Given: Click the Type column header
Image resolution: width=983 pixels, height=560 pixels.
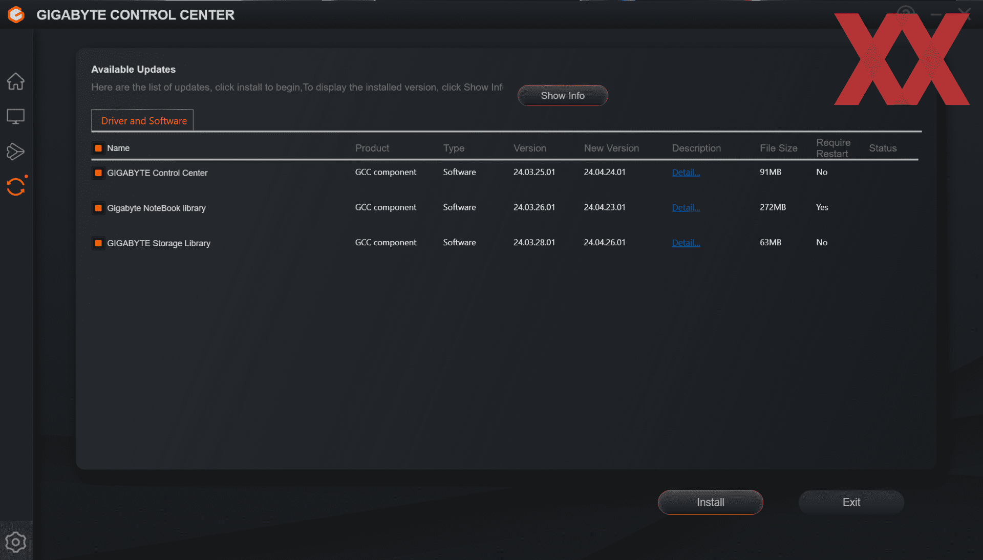Looking at the screenshot, I should (x=454, y=148).
